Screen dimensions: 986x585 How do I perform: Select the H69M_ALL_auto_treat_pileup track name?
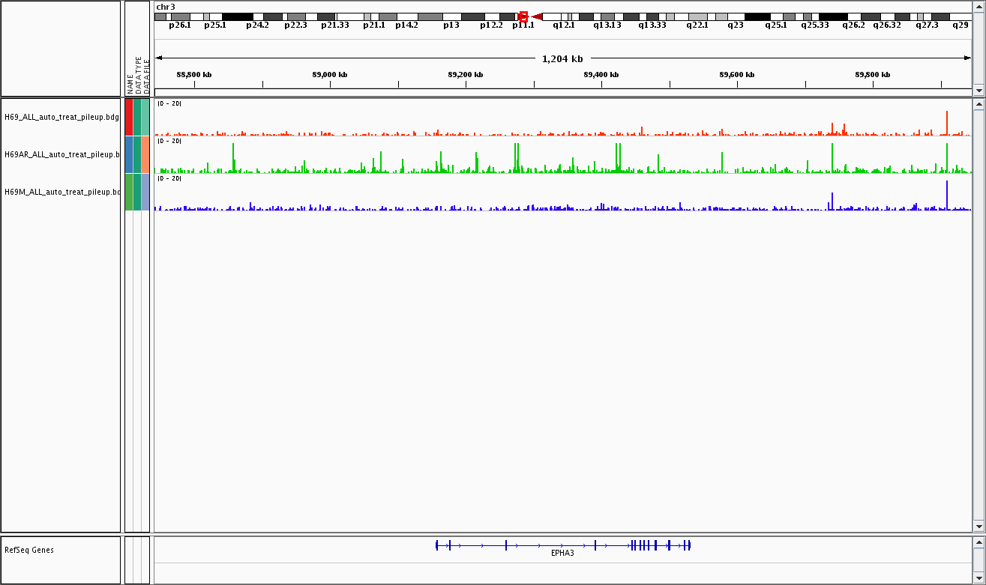61,192
